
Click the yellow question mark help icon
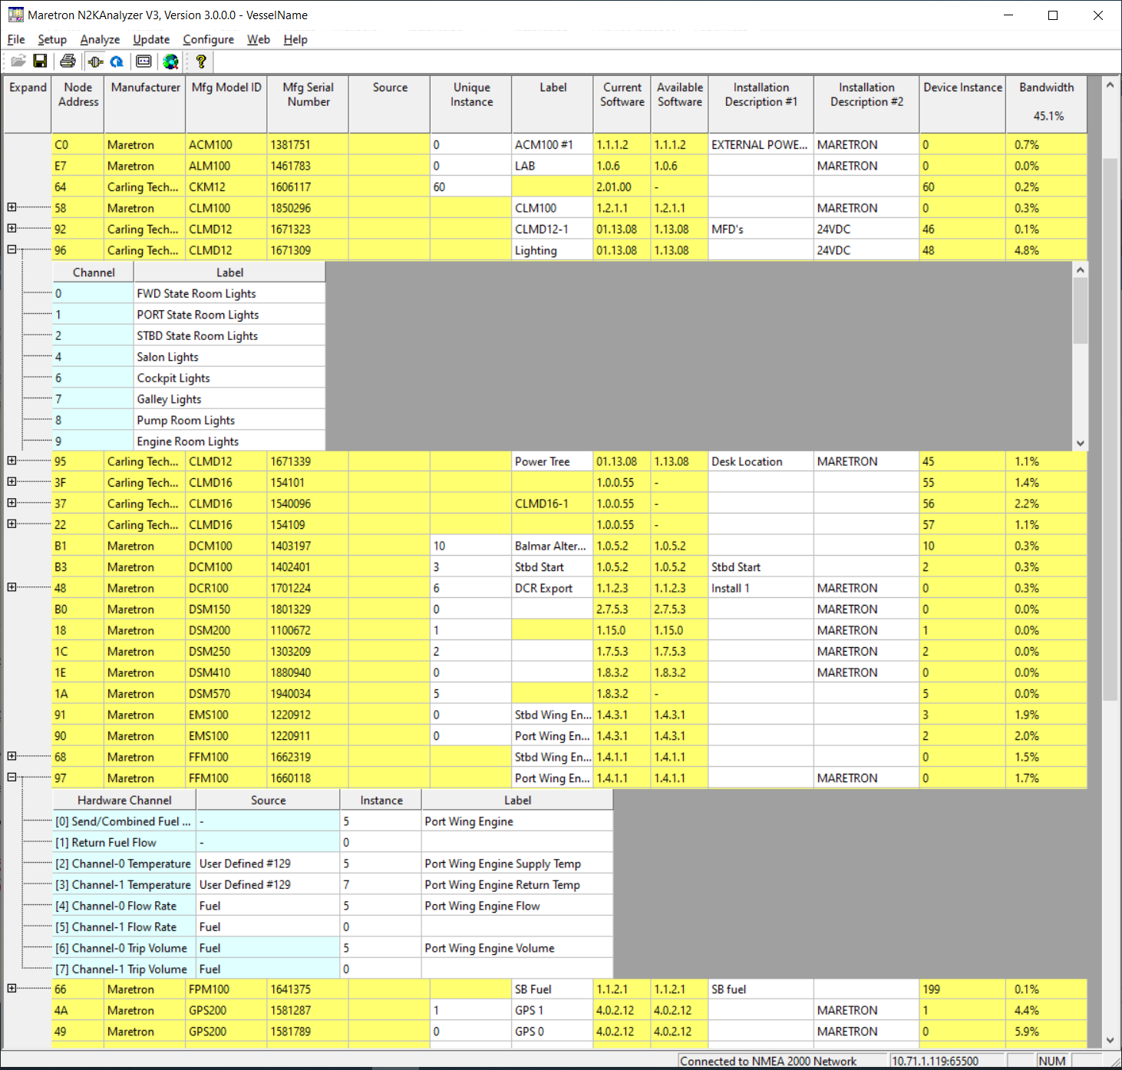201,61
